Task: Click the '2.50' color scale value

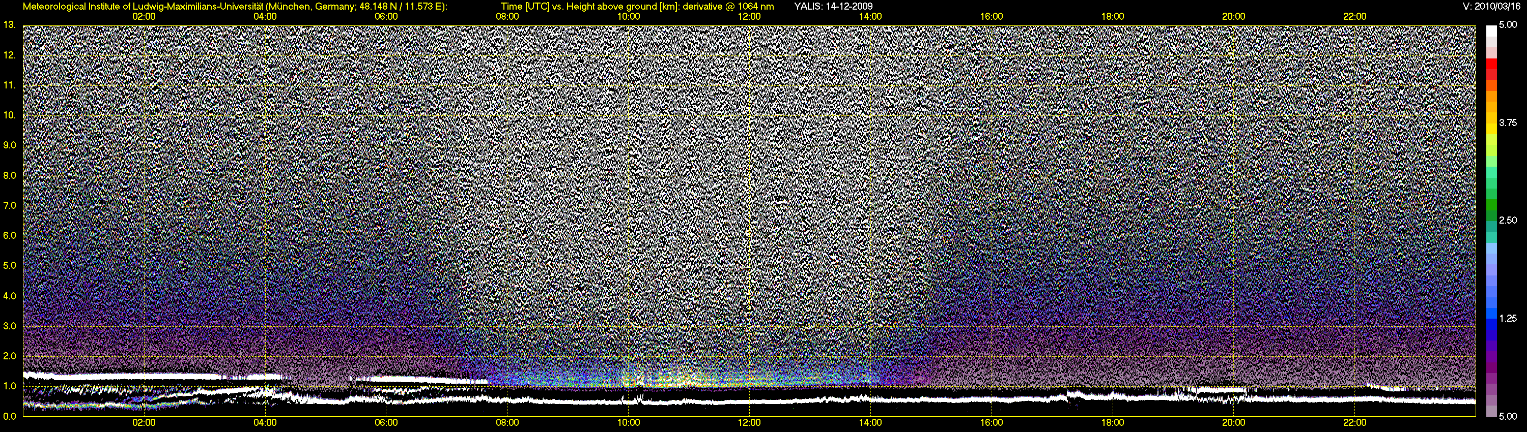Action: (1508, 220)
